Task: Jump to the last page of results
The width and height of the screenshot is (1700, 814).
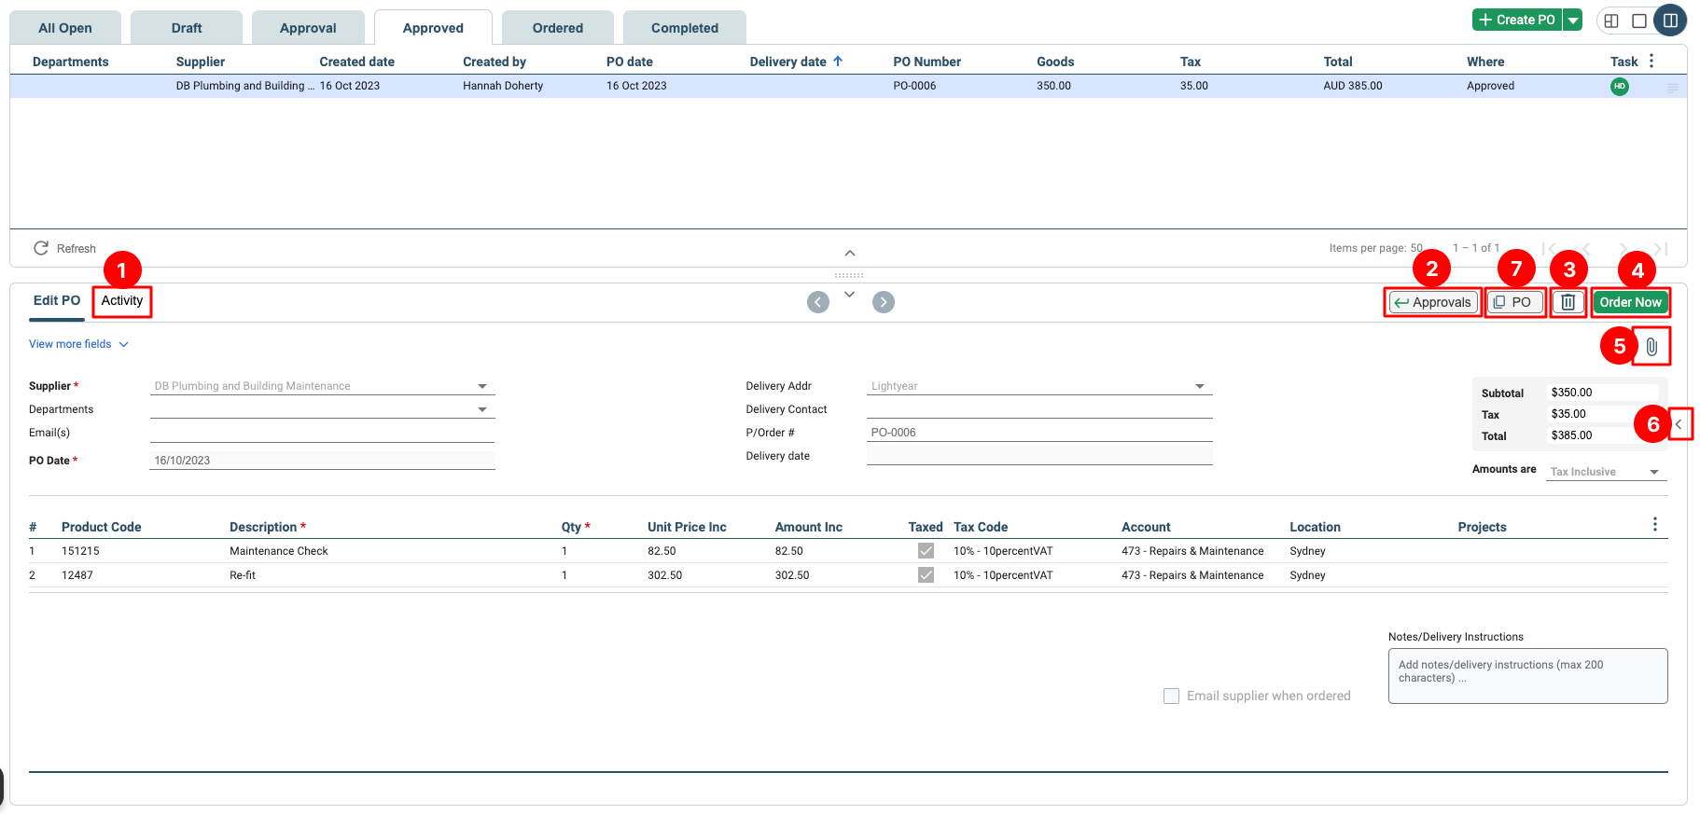Action: [1661, 248]
